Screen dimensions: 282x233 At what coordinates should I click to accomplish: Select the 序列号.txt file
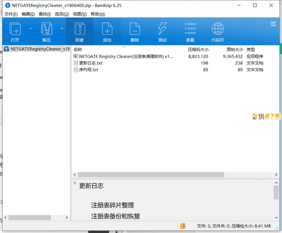tap(88, 70)
